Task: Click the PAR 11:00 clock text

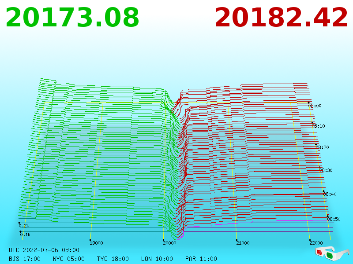Action: point(201,259)
